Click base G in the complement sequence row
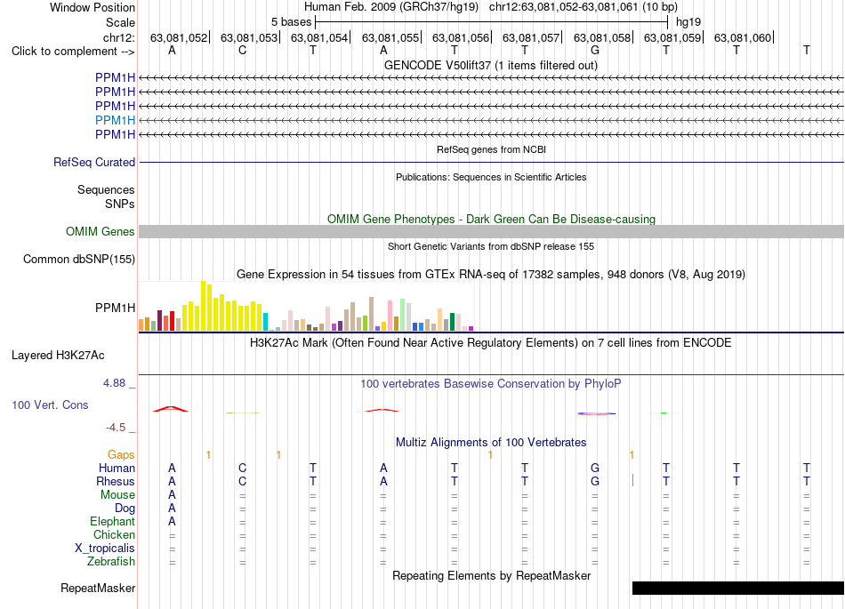The height and width of the screenshot is (609, 845). tap(595, 50)
